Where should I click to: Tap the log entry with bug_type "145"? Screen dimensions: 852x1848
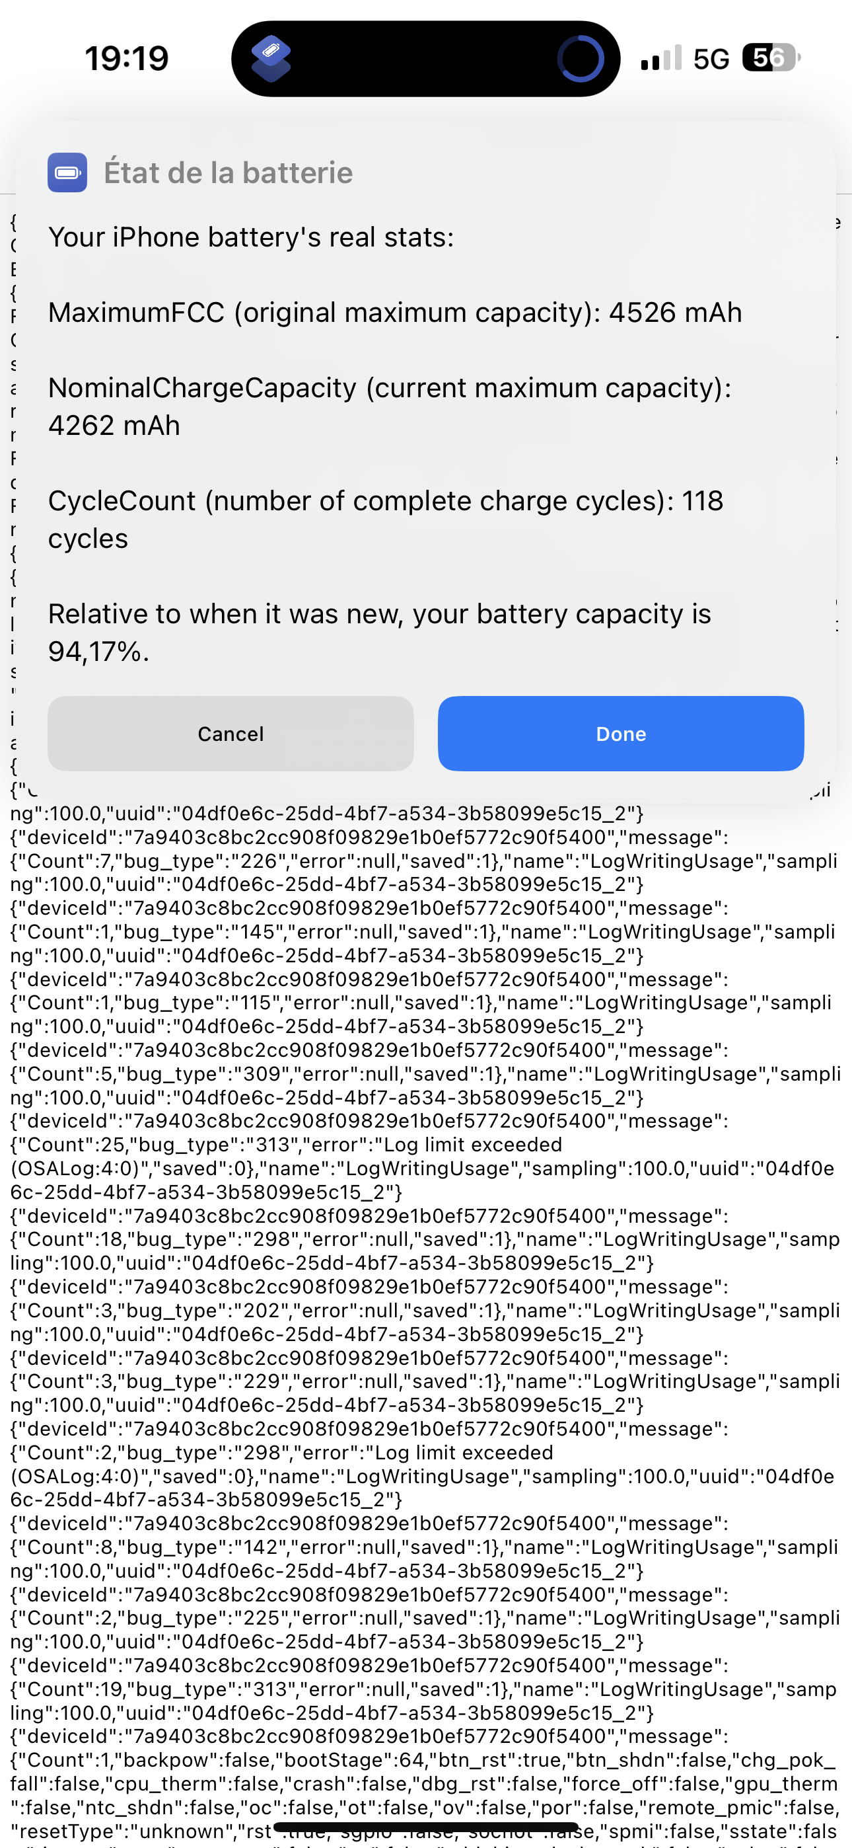coord(423,932)
